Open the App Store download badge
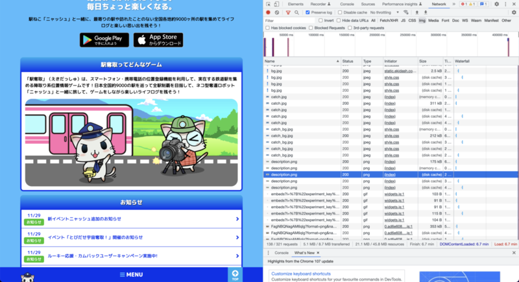Viewport: 519px width, 282px height. click(158, 40)
